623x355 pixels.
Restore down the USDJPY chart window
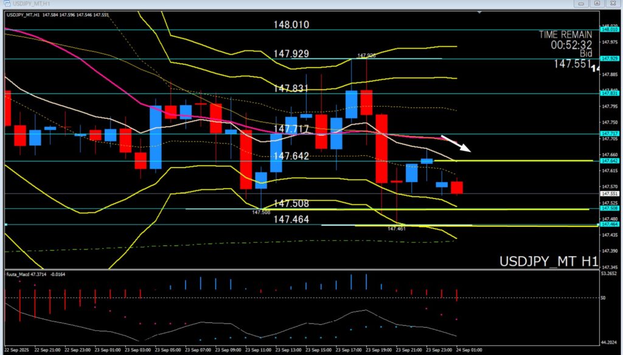(597, 4)
